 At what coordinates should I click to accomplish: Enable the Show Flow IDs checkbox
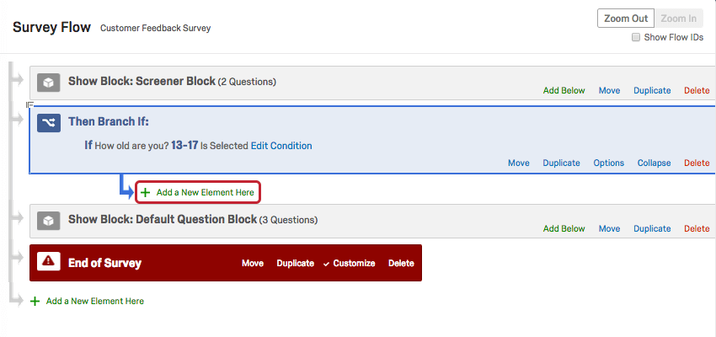(x=636, y=38)
